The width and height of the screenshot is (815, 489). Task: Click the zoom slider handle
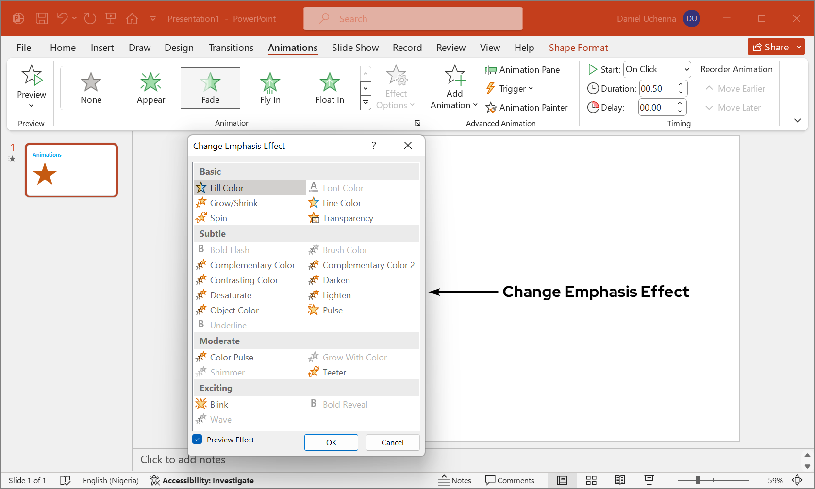[698, 480]
